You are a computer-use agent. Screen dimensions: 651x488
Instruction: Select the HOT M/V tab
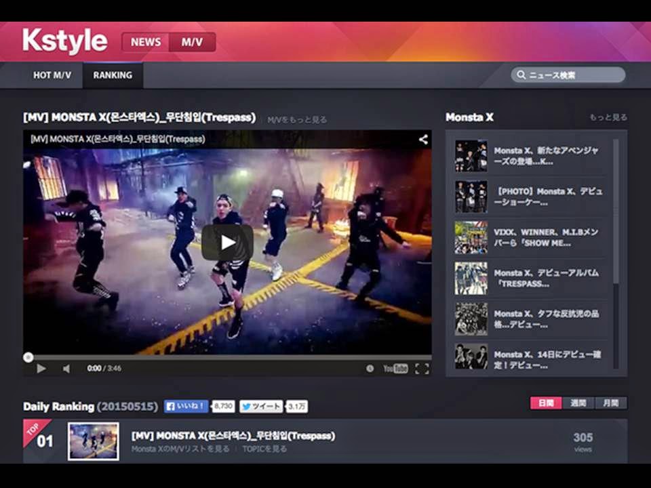click(x=52, y=75)
